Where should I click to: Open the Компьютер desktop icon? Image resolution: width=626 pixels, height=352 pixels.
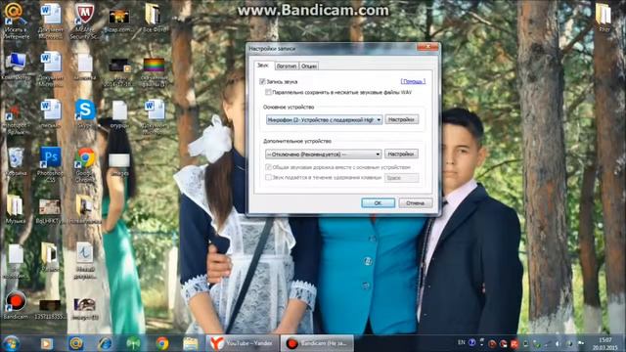[x=16, y=66]
